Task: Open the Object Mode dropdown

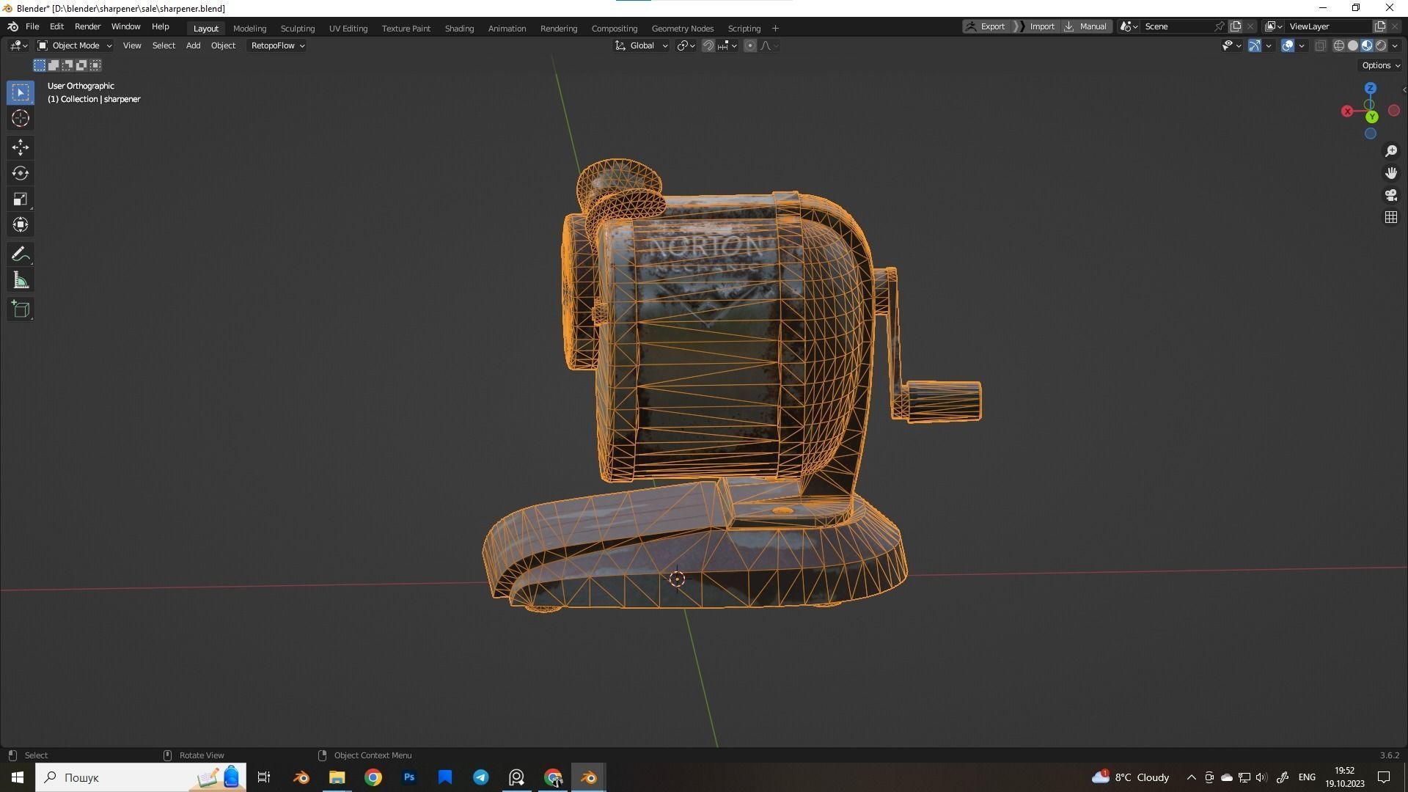Action: (x=74, y=45)
